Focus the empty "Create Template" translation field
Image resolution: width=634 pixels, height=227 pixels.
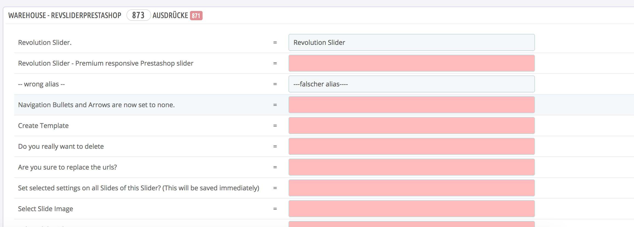point(411,126)
